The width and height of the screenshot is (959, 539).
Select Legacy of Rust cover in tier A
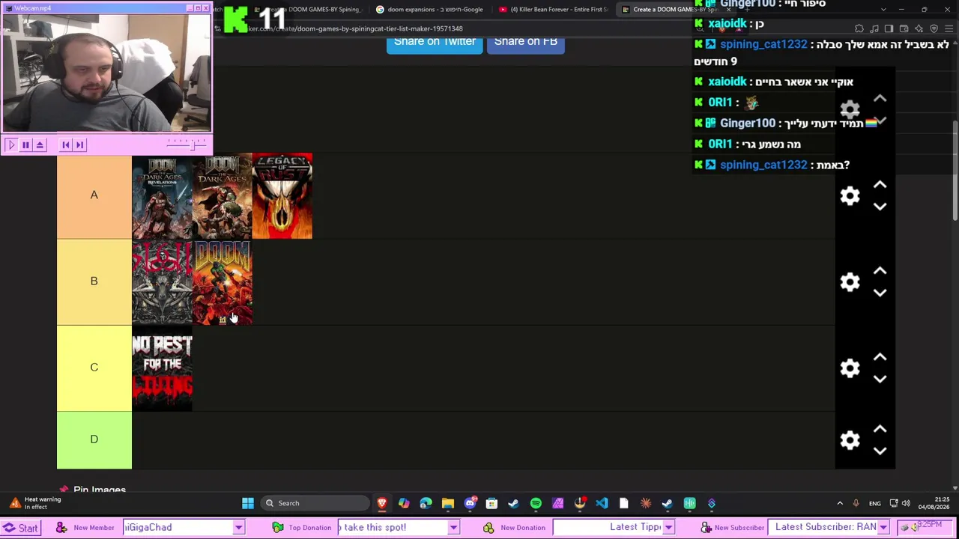[282, 196]
